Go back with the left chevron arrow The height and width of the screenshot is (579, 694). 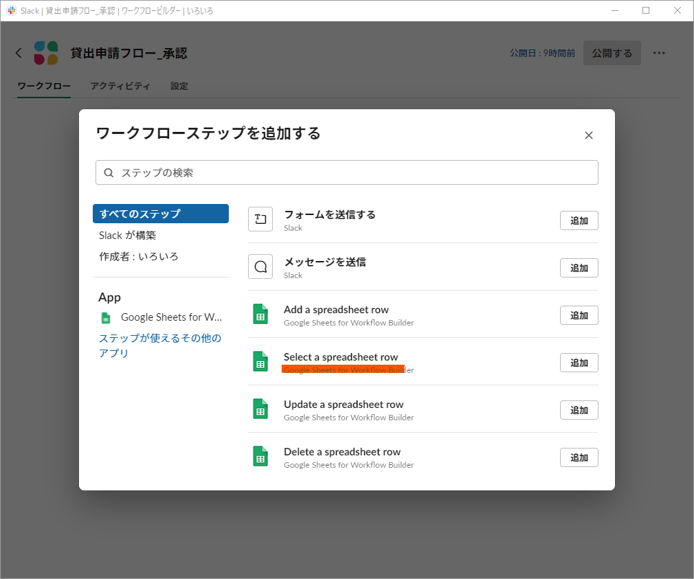point(19,53)
